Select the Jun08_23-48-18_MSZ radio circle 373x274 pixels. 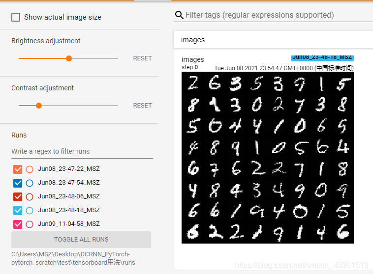pyautogui.click(x=30, y=210)
